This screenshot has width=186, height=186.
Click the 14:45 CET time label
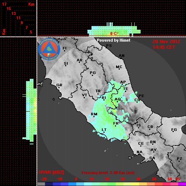pos(164,47)
